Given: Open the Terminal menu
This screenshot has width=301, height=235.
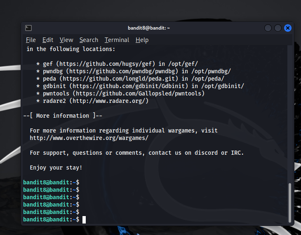Looking at the screenshot, I should (117, 40).
